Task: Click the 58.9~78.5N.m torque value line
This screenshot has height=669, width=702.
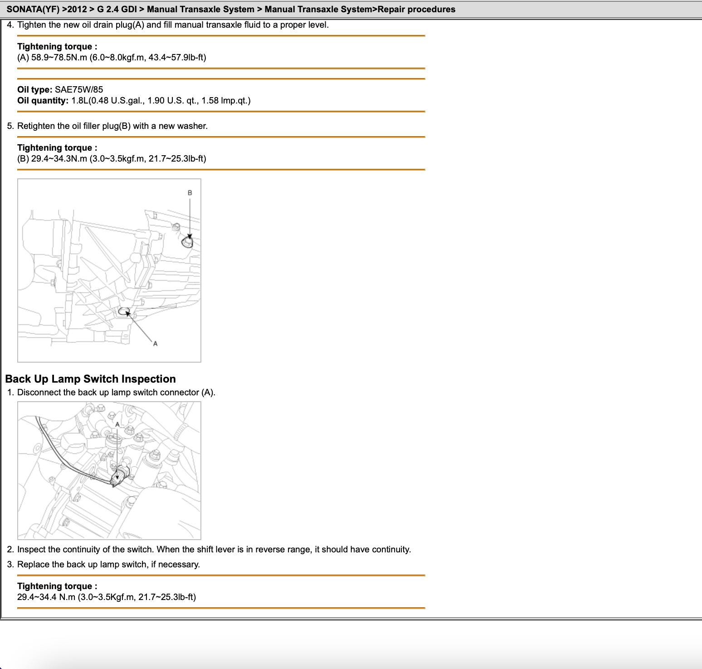Action: [x=112, y=58]
